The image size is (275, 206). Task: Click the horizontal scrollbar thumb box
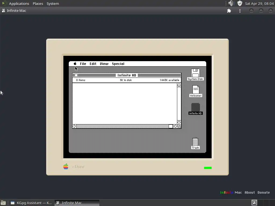pyautogui.click(x=171, y=126)
